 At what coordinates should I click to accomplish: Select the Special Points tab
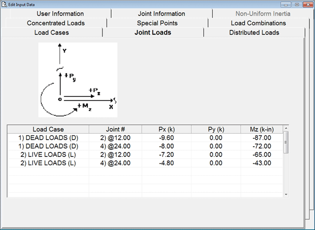(x=157, y=23)
